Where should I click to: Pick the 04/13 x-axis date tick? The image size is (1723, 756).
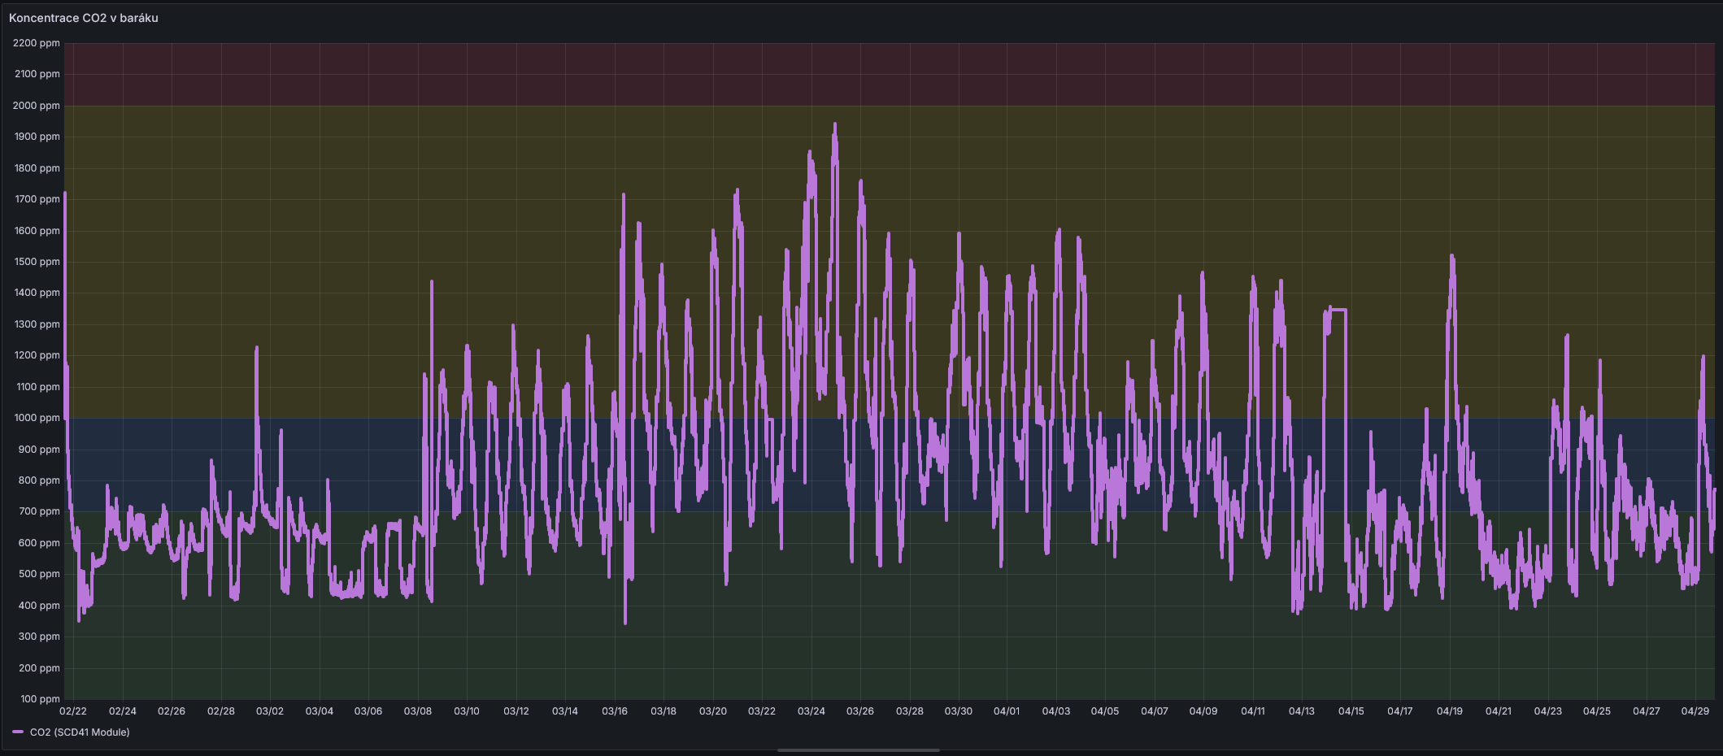point(1301,711)
